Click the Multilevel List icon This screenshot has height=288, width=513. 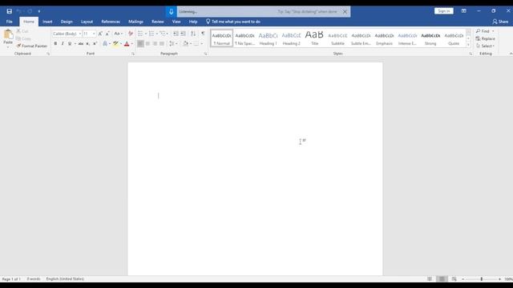point(163,34)
